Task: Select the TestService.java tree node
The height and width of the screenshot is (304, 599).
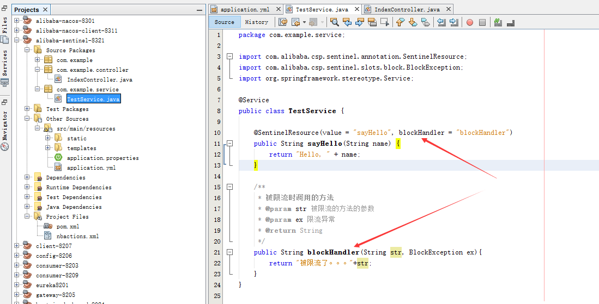Action: (x=93, y=99)
